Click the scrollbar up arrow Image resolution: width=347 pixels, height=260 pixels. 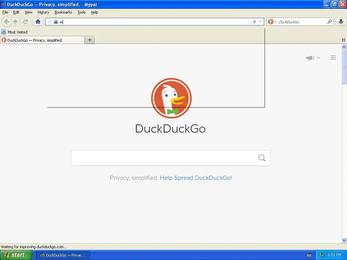344,47
